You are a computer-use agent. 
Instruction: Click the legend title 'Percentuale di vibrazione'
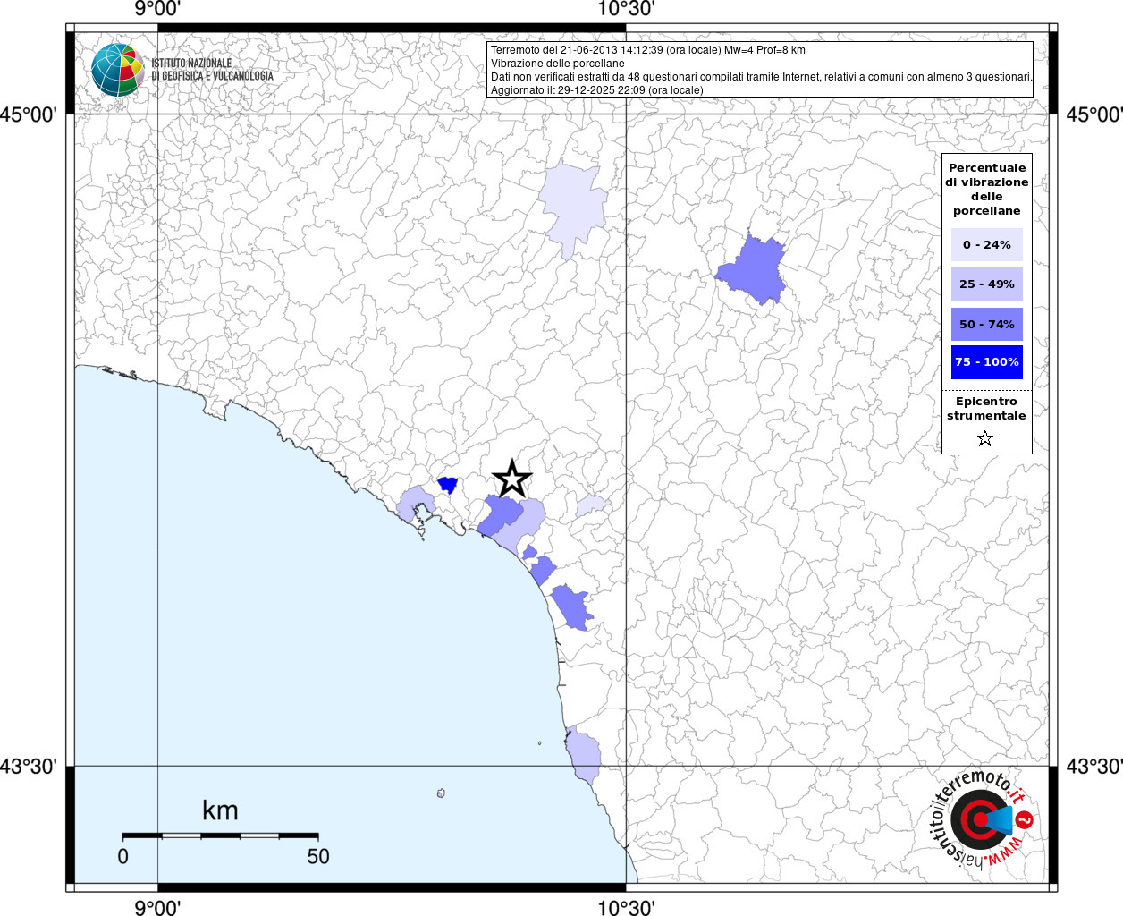pyautogui.click(x=987, y=189)
